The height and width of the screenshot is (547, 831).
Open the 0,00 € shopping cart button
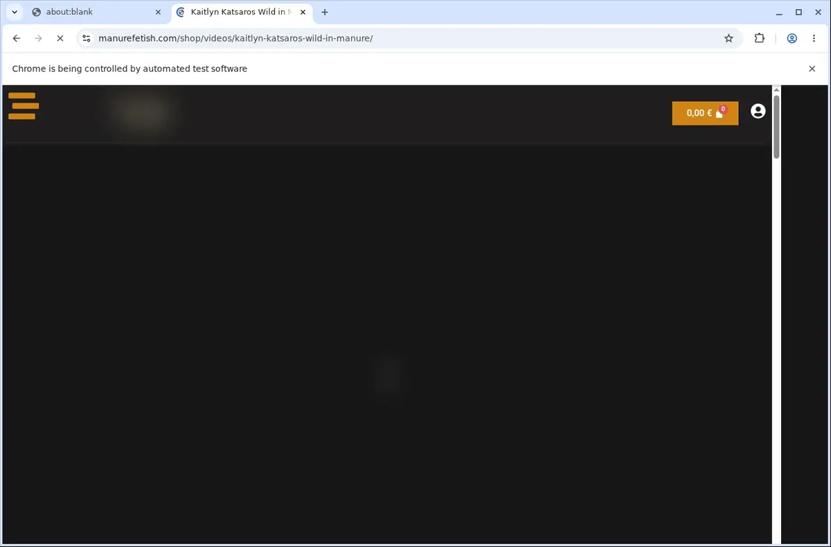(x=705, y=114)
